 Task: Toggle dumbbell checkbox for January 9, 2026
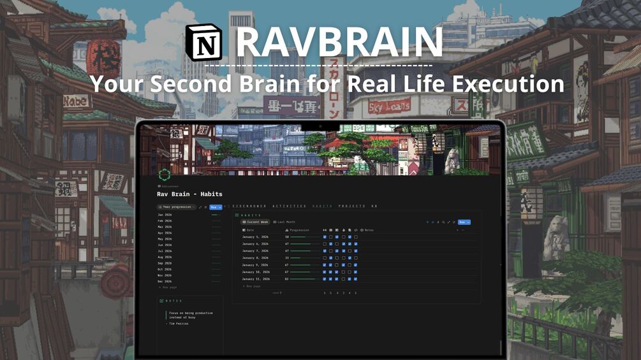pyautogui.click(x=325, y=265)
